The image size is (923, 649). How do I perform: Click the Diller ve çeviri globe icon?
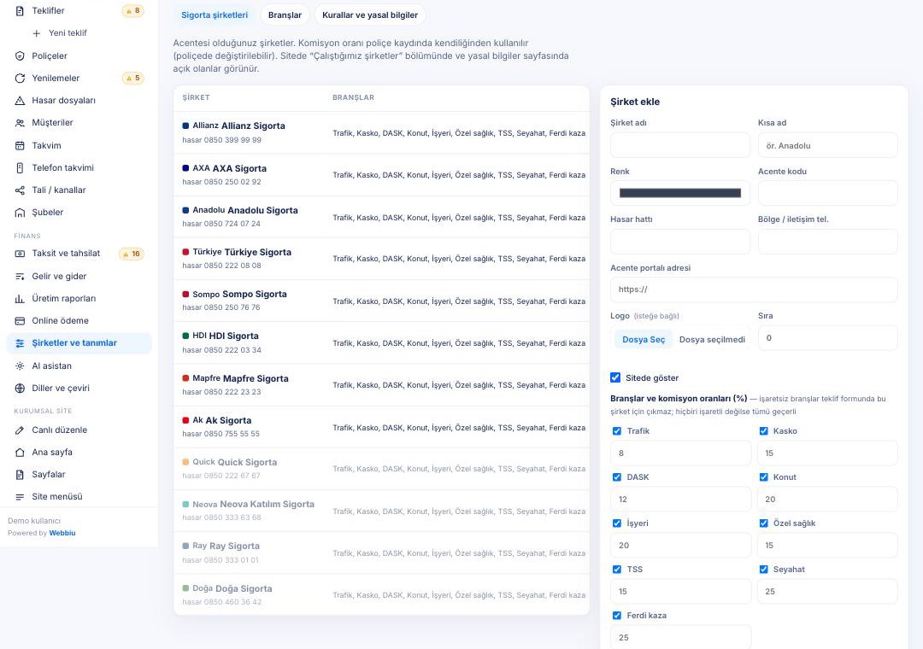[20, 389]
